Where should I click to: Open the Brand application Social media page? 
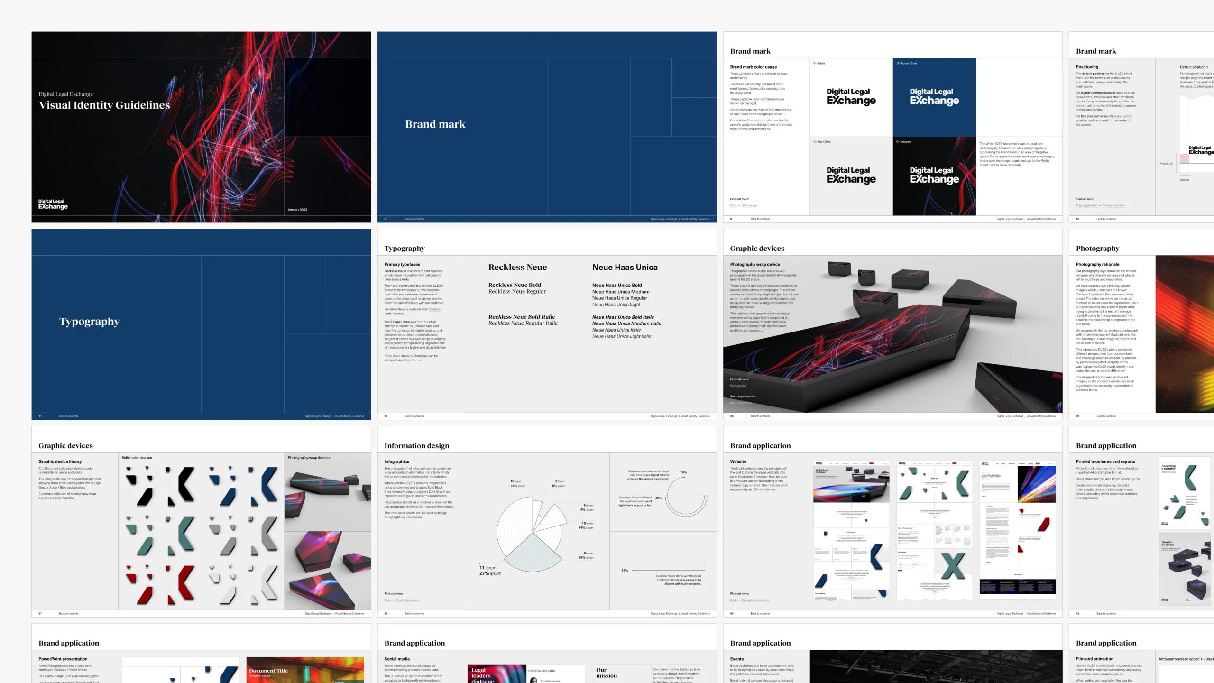tap(547, 654)
